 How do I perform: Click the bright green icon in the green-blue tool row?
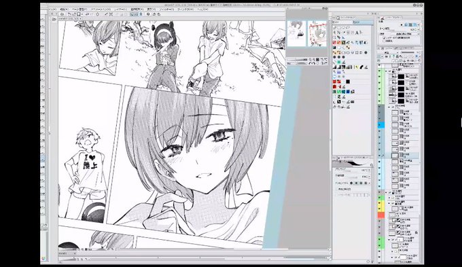coord(339,92)
